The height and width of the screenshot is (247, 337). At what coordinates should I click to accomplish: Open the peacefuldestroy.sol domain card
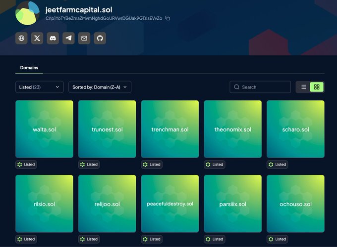click(x=170, y=204)
